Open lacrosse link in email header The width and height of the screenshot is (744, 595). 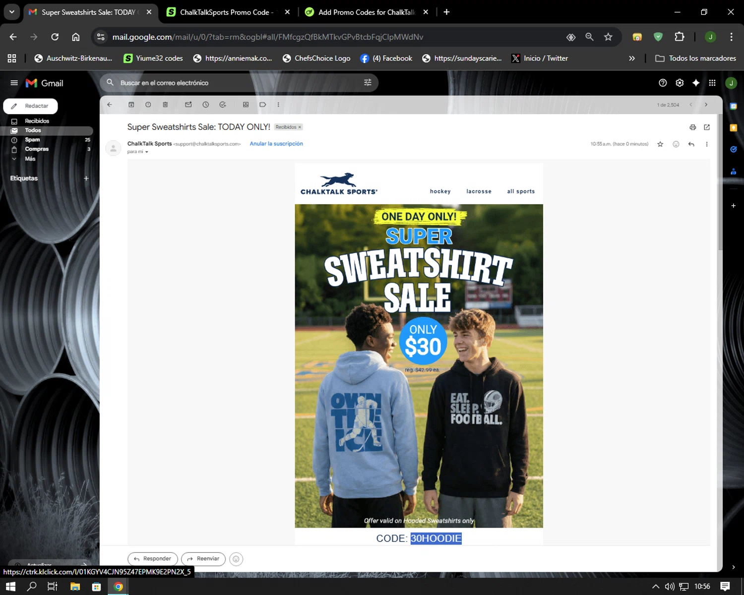(x=479, y=191)
